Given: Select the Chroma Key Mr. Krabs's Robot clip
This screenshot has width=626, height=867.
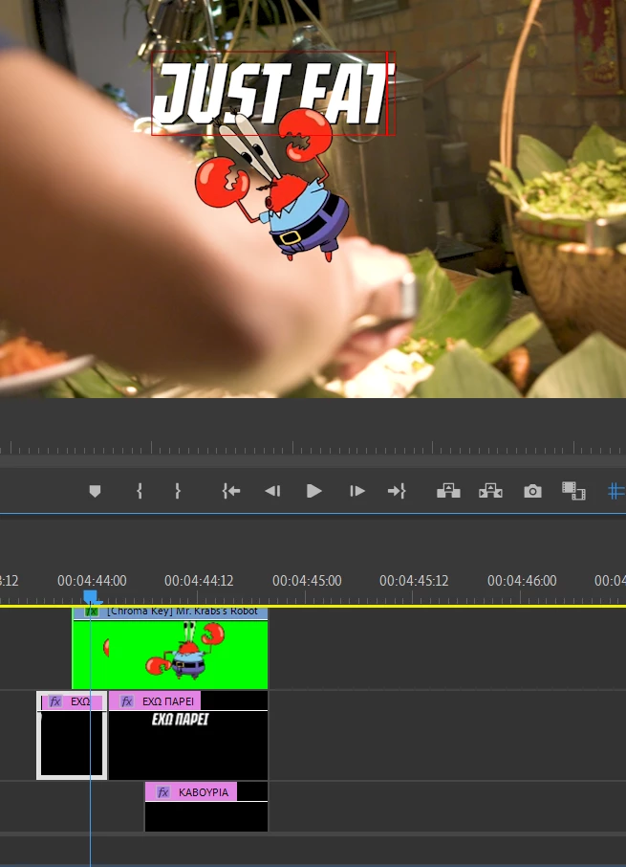Looking at the screenshot, I should pos(170,648).
